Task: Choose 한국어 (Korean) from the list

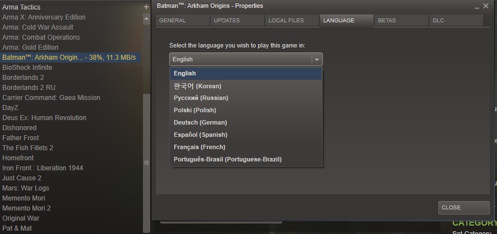Action: click(x=198, y=86)
